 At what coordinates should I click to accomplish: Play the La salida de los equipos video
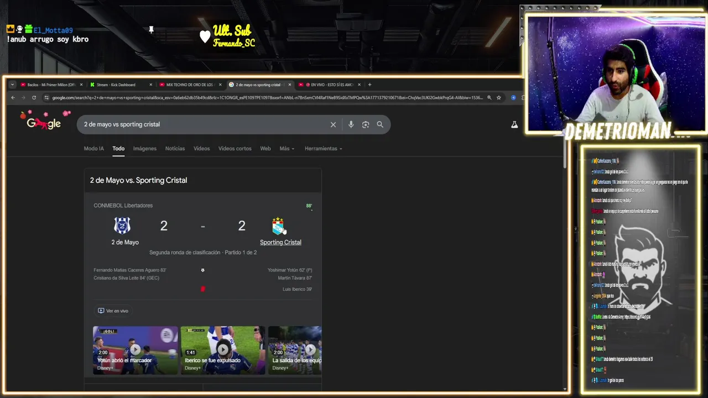click(x=295, y=350)
